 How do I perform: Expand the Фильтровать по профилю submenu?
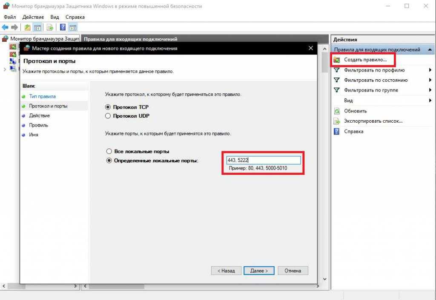[430, 70]
